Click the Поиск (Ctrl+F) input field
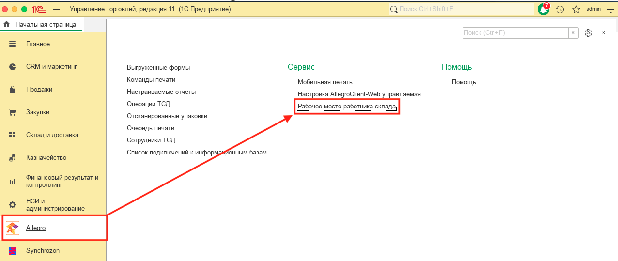Screen dimensions: 618x261 (x=515, y=32)
